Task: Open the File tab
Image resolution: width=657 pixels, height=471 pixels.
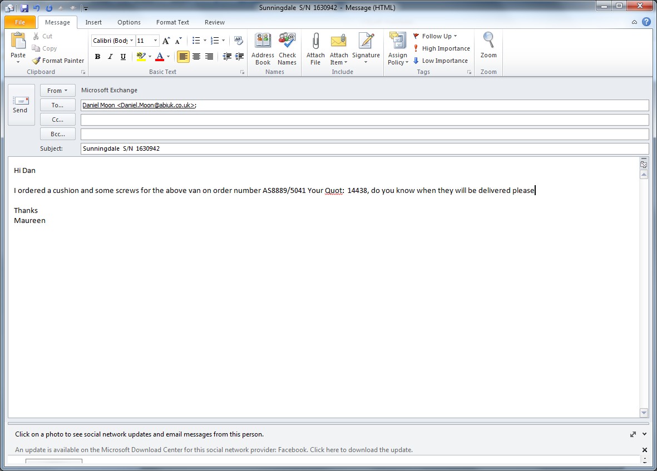Action: pos(20,22)
